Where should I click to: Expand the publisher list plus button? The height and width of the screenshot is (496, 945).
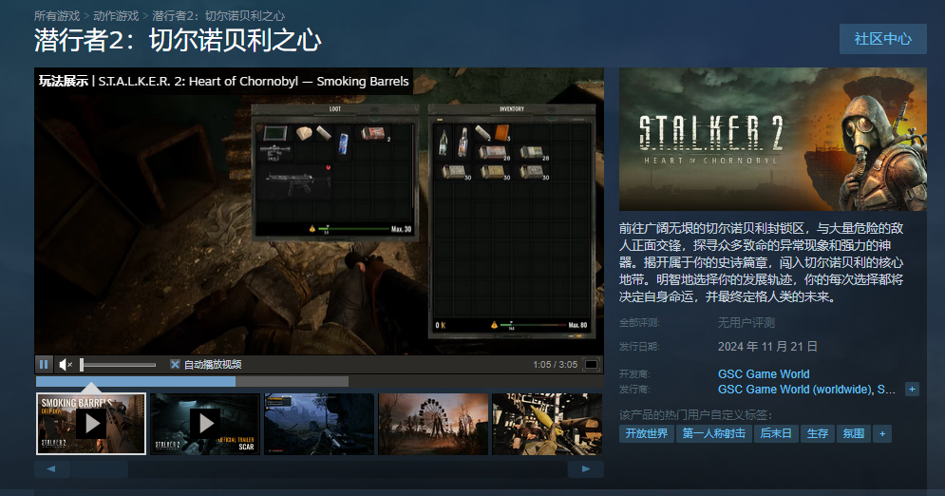[x=912, y=390]
